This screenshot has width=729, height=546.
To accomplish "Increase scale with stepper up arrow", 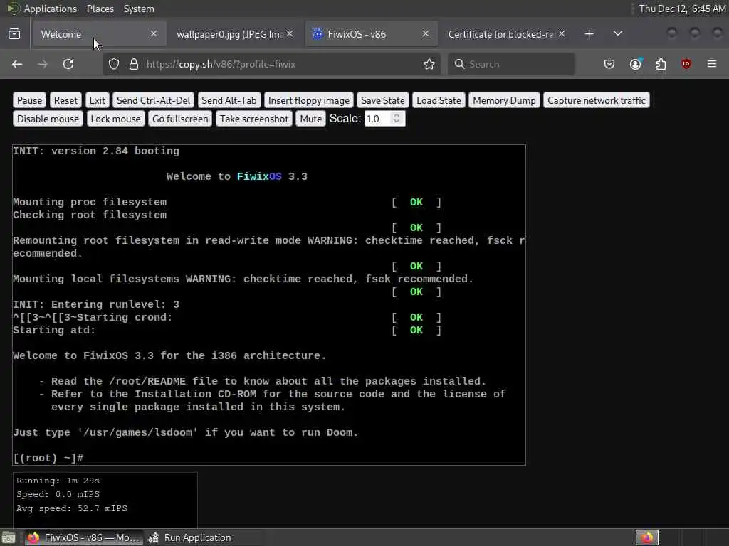I will pos(396,116).
